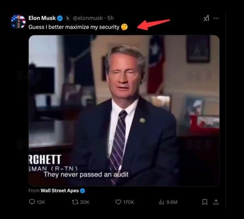Screen dimensions: 244x219
Task: Bookmark this post
Action: click(x=205, y=202)
